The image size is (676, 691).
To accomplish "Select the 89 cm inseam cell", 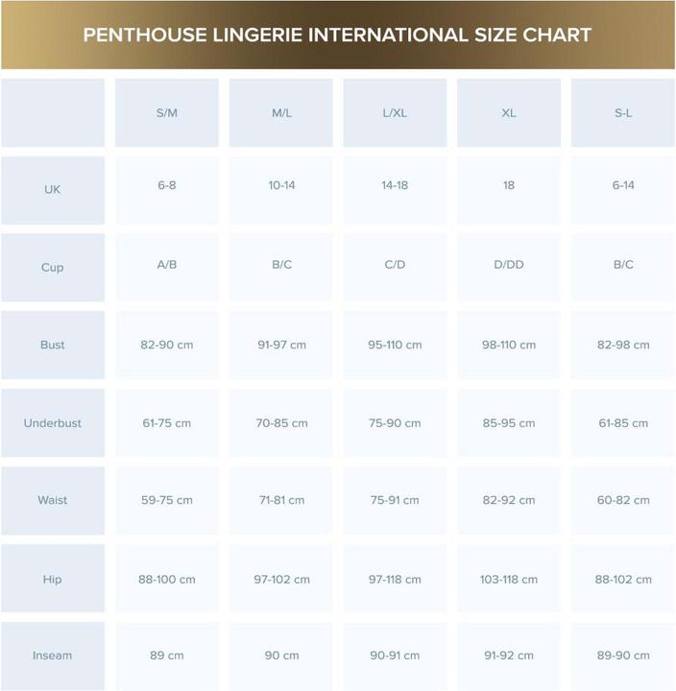I will (x=167, y=656).
